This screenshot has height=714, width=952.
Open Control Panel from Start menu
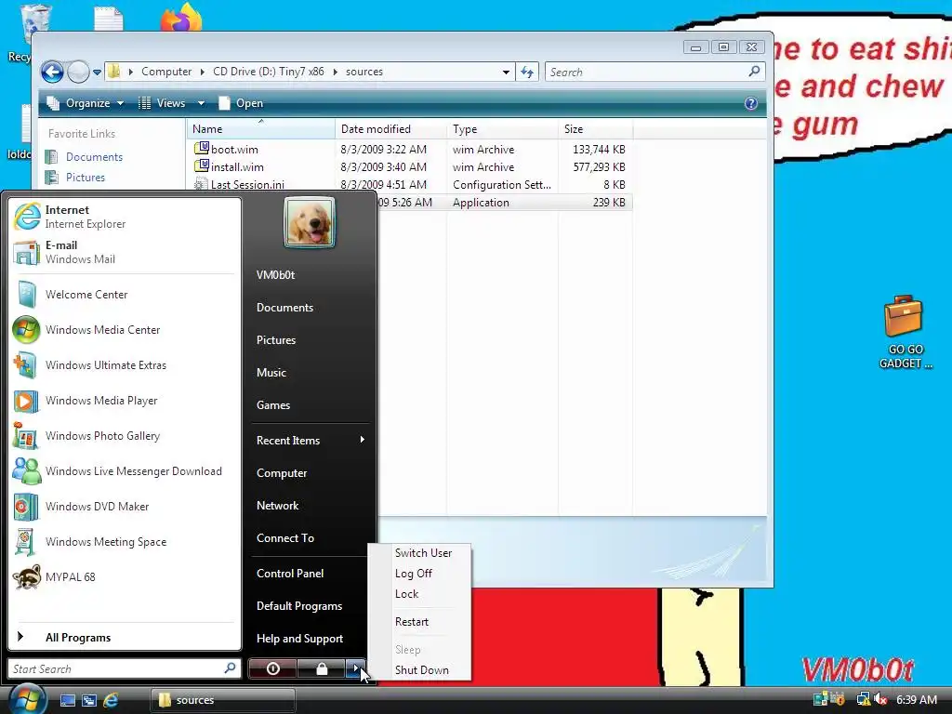click(x=311, y=573)
